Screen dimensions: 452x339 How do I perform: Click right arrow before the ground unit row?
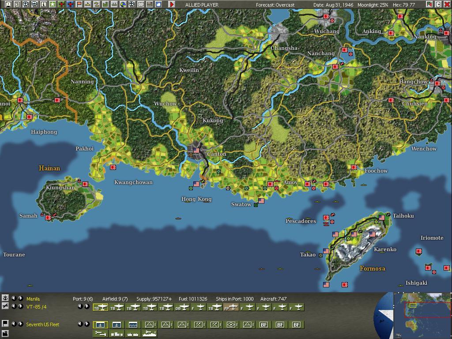pos(87,324)
